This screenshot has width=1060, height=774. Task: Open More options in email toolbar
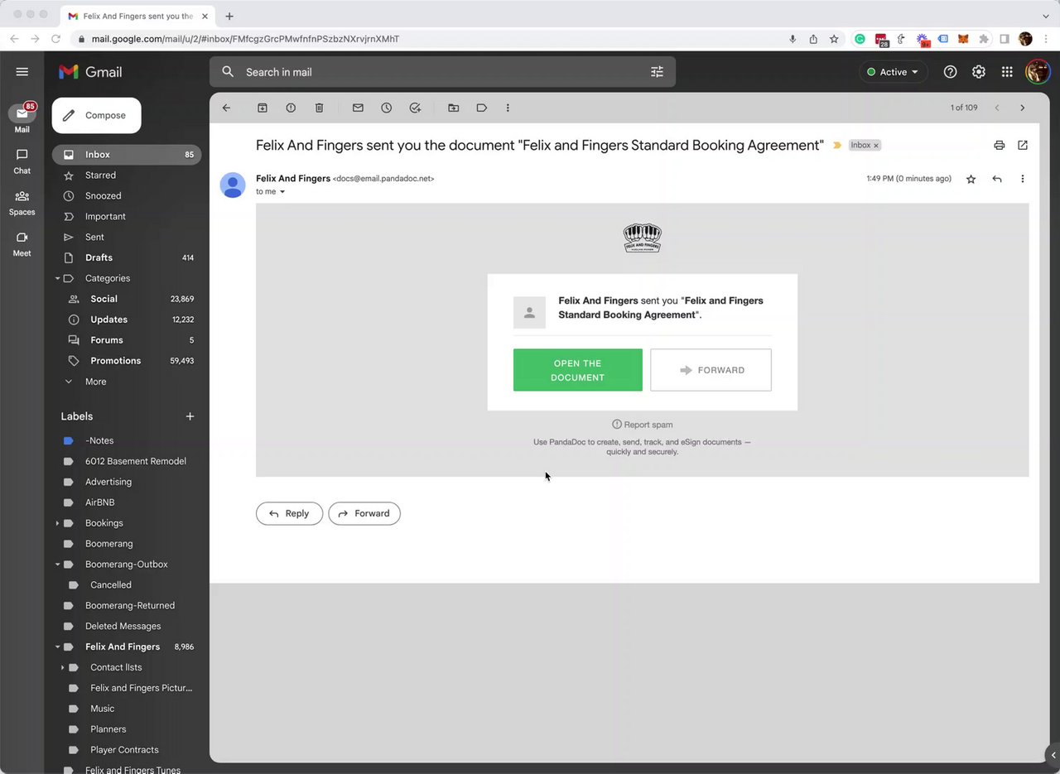[x=508, y=108]
